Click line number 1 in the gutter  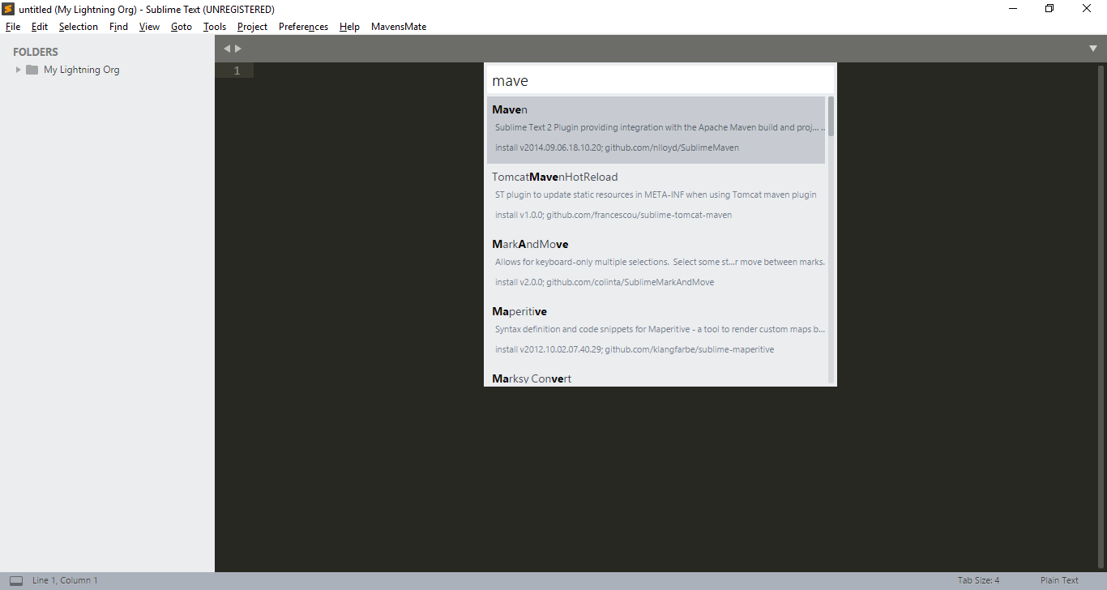(x=237, y=71)
